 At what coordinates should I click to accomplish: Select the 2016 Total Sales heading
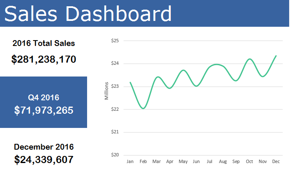pos(44,43)
